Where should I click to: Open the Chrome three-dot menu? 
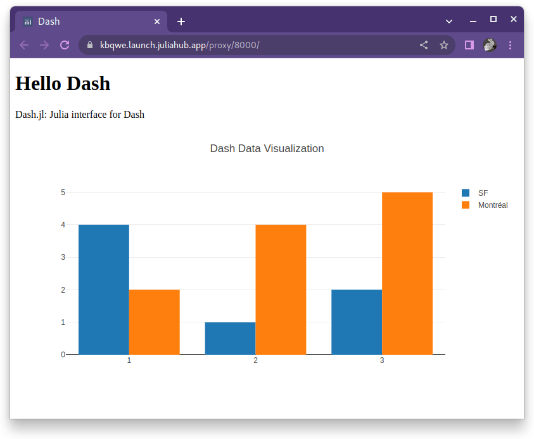coord(511,45)
